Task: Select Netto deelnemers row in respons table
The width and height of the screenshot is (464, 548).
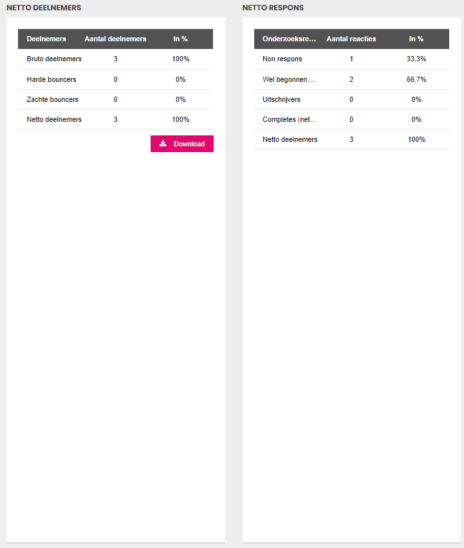Action: point(351,139)
